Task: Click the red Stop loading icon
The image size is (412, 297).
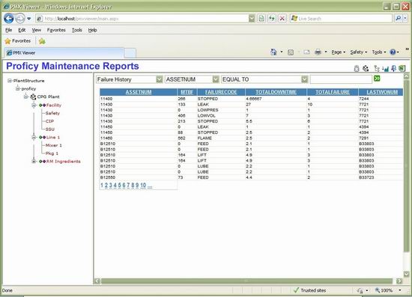Action: pos(282,19)
